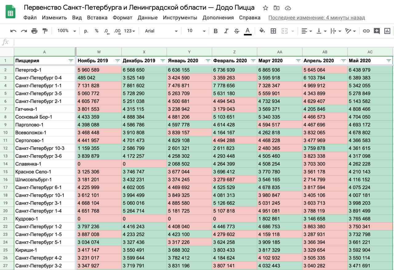Screen dimensions: 394x270
Task: Open the font size 10 dropdown
Action: click(x=196, y=31)
